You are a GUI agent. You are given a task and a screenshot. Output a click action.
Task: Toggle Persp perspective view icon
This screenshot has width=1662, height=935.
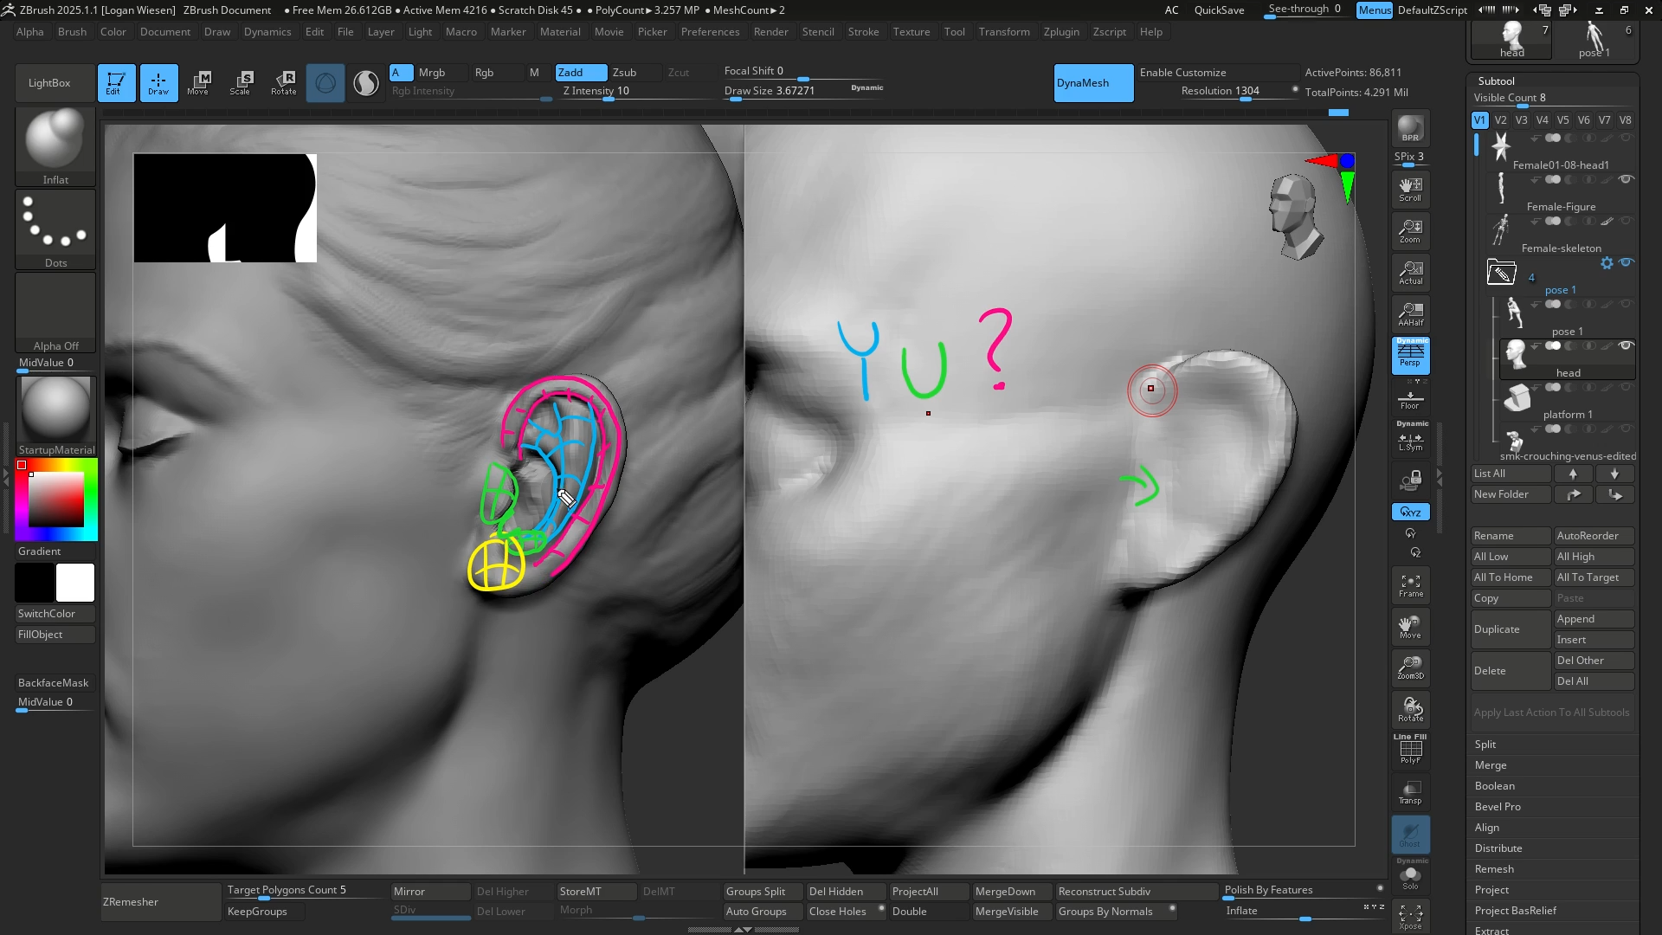coord(1410,355)
